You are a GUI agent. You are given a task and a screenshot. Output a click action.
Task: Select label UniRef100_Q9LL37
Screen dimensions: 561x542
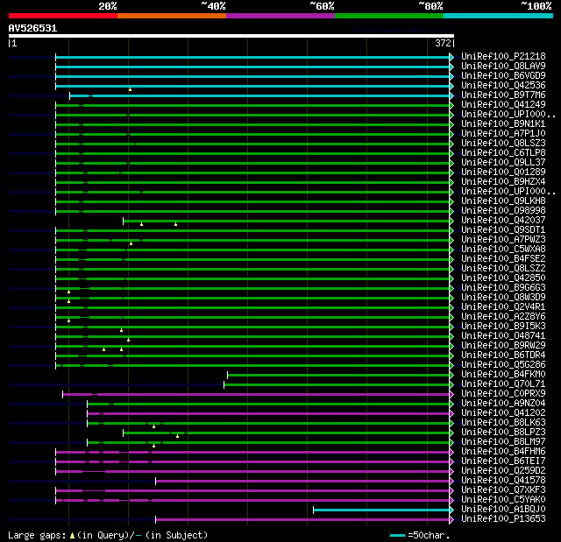[503, 163]
